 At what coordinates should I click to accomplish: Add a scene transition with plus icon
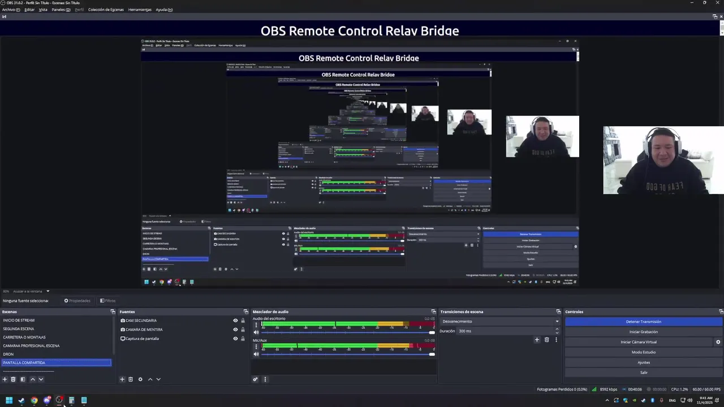[537, 340]
